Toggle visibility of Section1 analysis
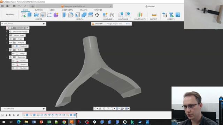This screenshot has height=125, width=223. 13,46
